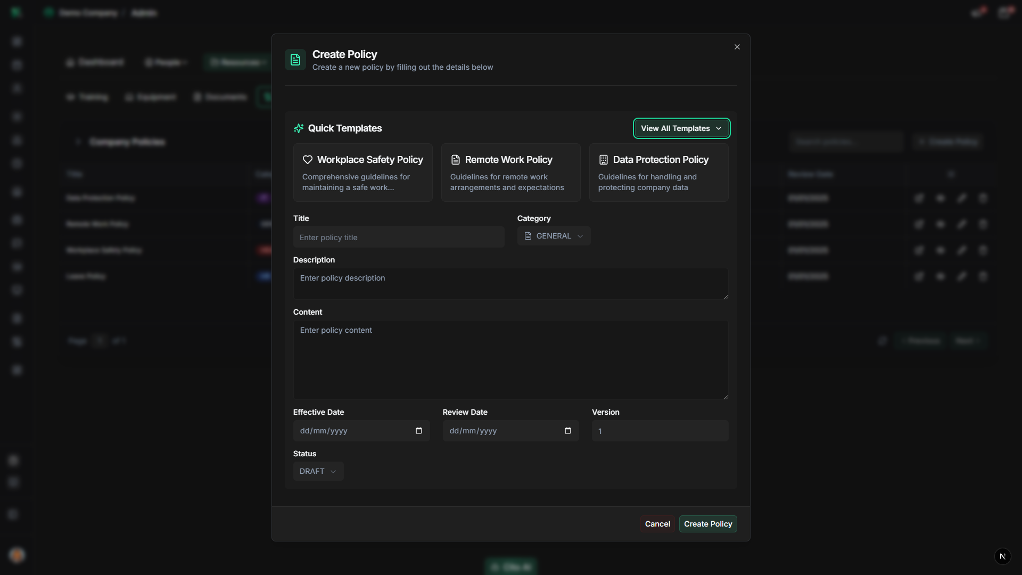Open the View All Templates dropdown
This screenshot has height=575, width=1022.
point(681,128)
